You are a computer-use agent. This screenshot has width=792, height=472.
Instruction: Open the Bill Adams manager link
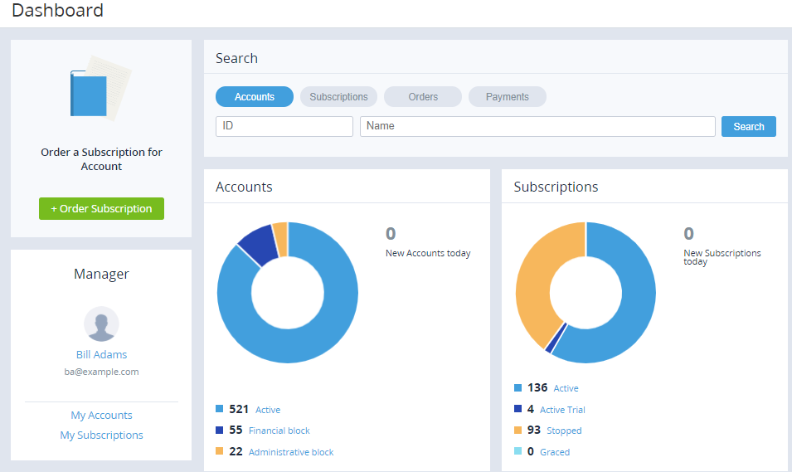[101, 355]
